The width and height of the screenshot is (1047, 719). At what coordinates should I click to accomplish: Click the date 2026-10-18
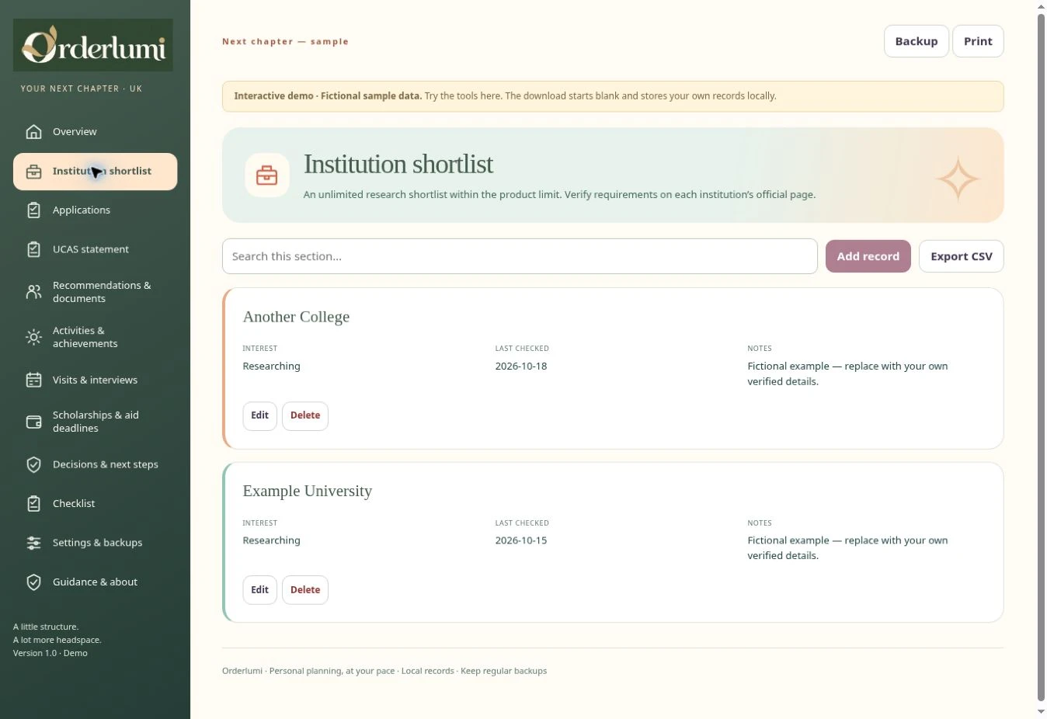(x=521, y=366)
